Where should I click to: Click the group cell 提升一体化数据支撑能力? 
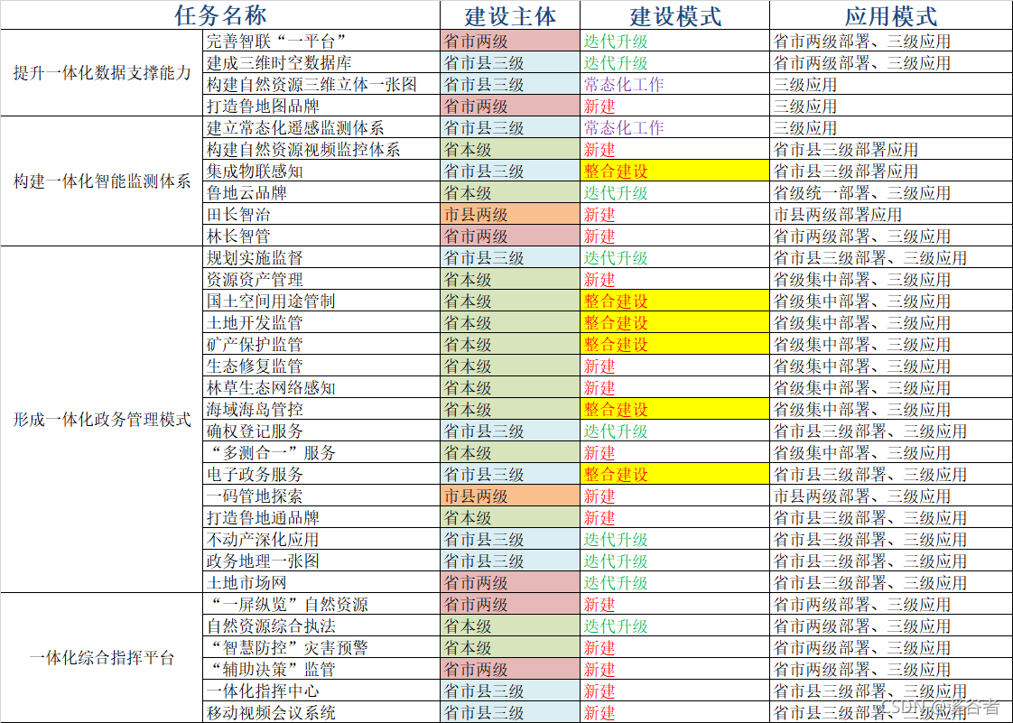102,73
